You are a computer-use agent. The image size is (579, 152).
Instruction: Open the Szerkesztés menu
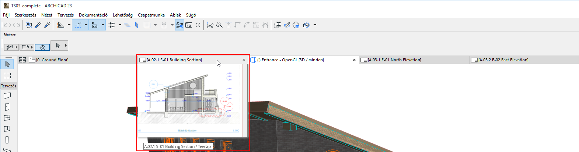click(25, 15)
